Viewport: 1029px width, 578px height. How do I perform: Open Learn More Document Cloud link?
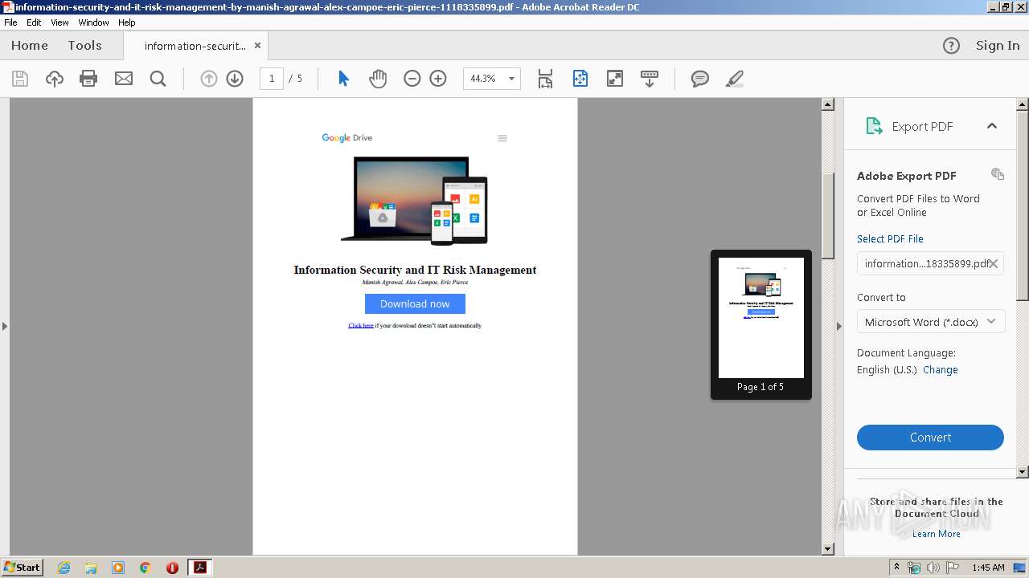pos(937,534)
